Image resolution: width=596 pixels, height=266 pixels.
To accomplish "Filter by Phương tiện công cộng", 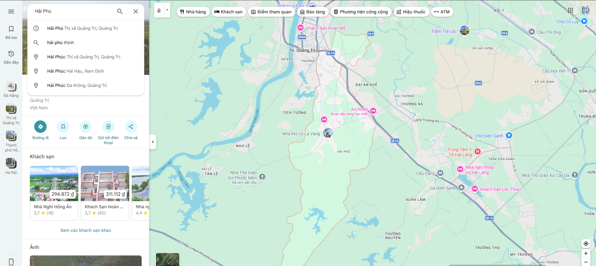I will [361, 12].
